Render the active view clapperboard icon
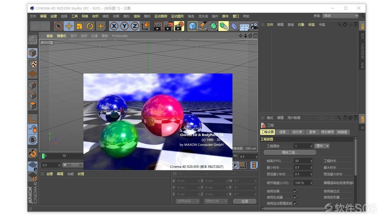Viewport: 382px width, 217px height. coord(158,26)
